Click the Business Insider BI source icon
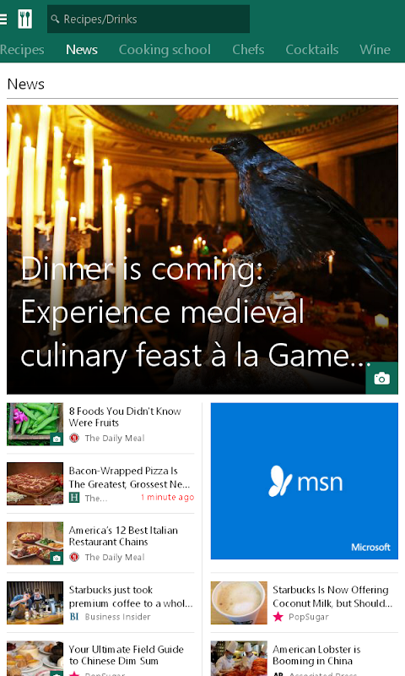The image size is (405, 676). 74,617
